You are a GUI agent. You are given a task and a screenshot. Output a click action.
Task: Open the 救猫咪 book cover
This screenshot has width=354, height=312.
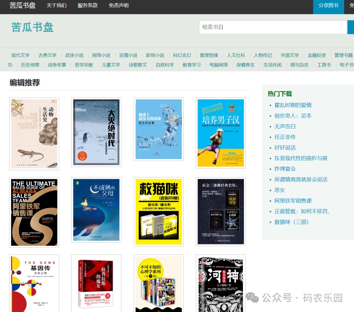point(159,212)
